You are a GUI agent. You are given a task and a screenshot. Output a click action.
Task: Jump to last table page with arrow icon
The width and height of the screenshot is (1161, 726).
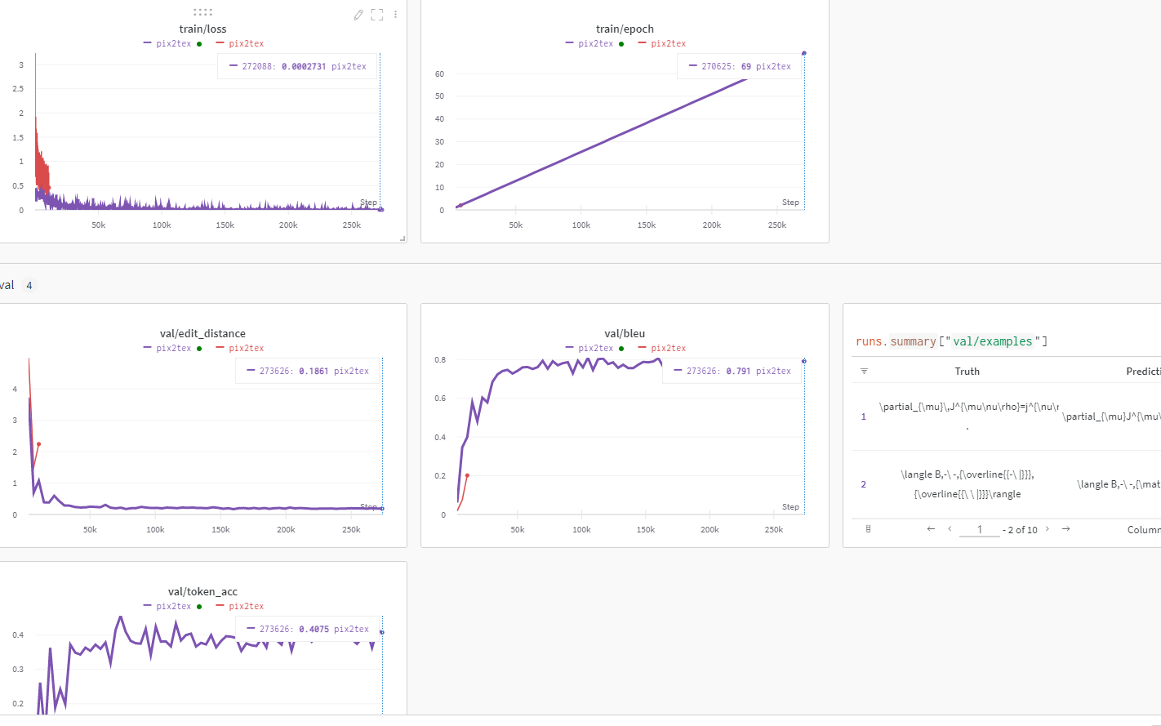pos(1065,529)
